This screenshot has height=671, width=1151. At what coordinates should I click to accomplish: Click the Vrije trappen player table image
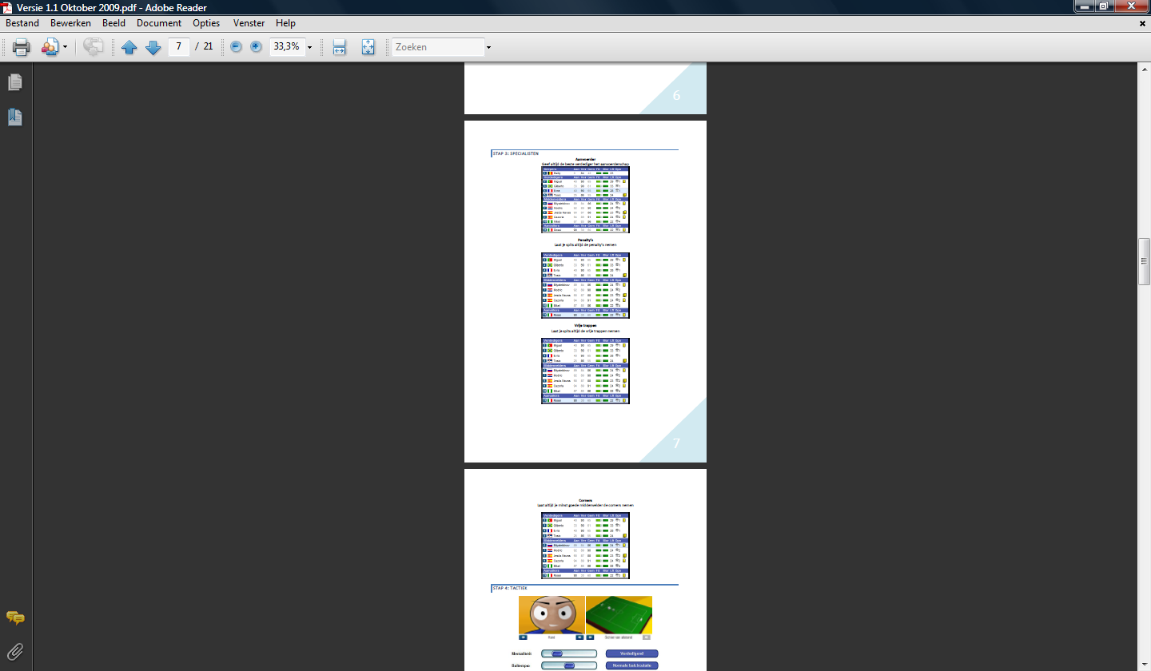point(585,371)
